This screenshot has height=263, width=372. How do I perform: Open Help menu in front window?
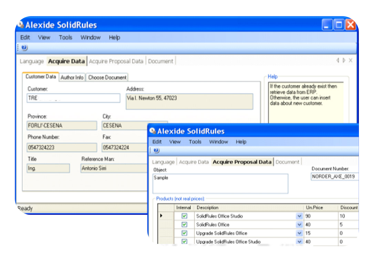pos(241,142)
